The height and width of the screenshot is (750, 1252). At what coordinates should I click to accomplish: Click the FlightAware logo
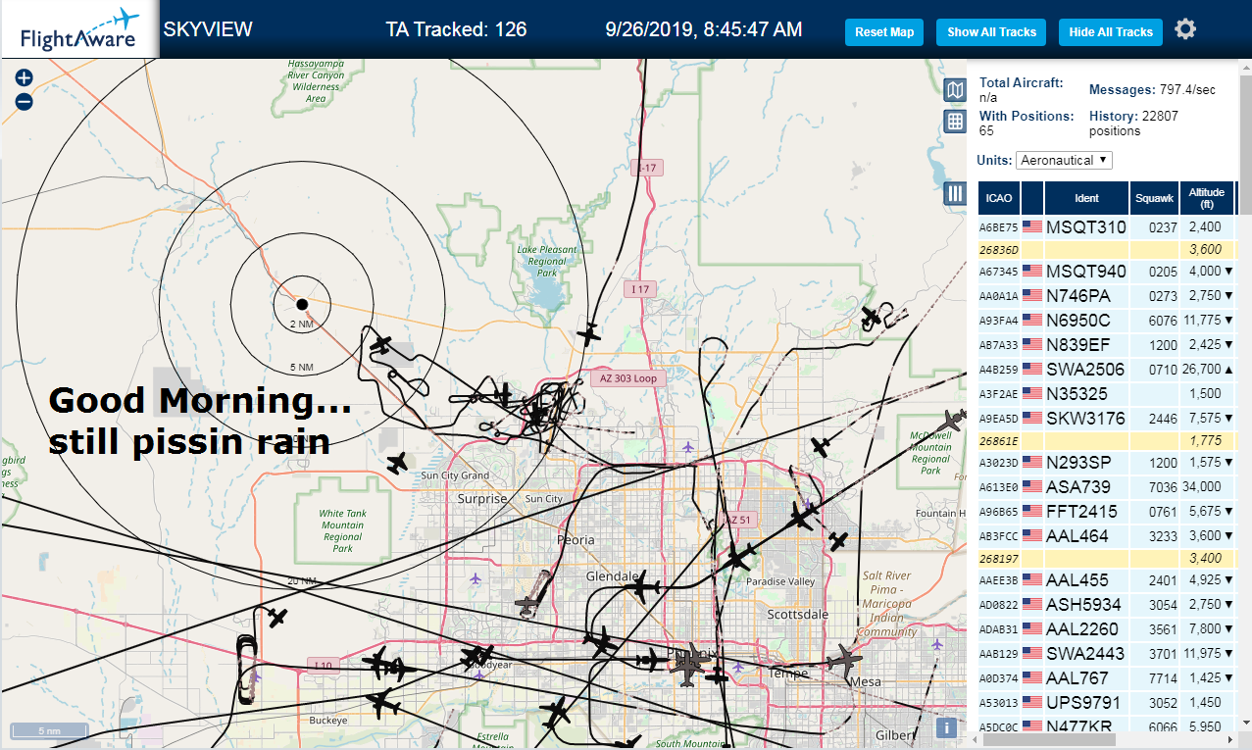point(79,28)
